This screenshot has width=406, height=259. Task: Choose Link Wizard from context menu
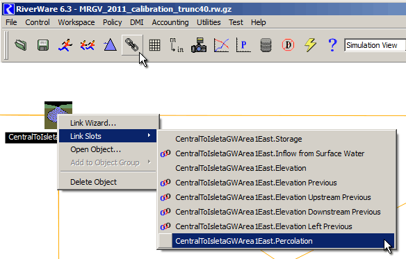pos(108,123)
